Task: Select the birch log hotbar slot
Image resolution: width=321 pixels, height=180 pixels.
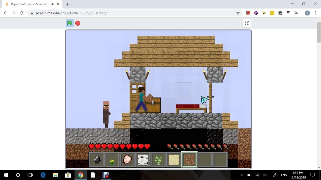Action: 143,159
